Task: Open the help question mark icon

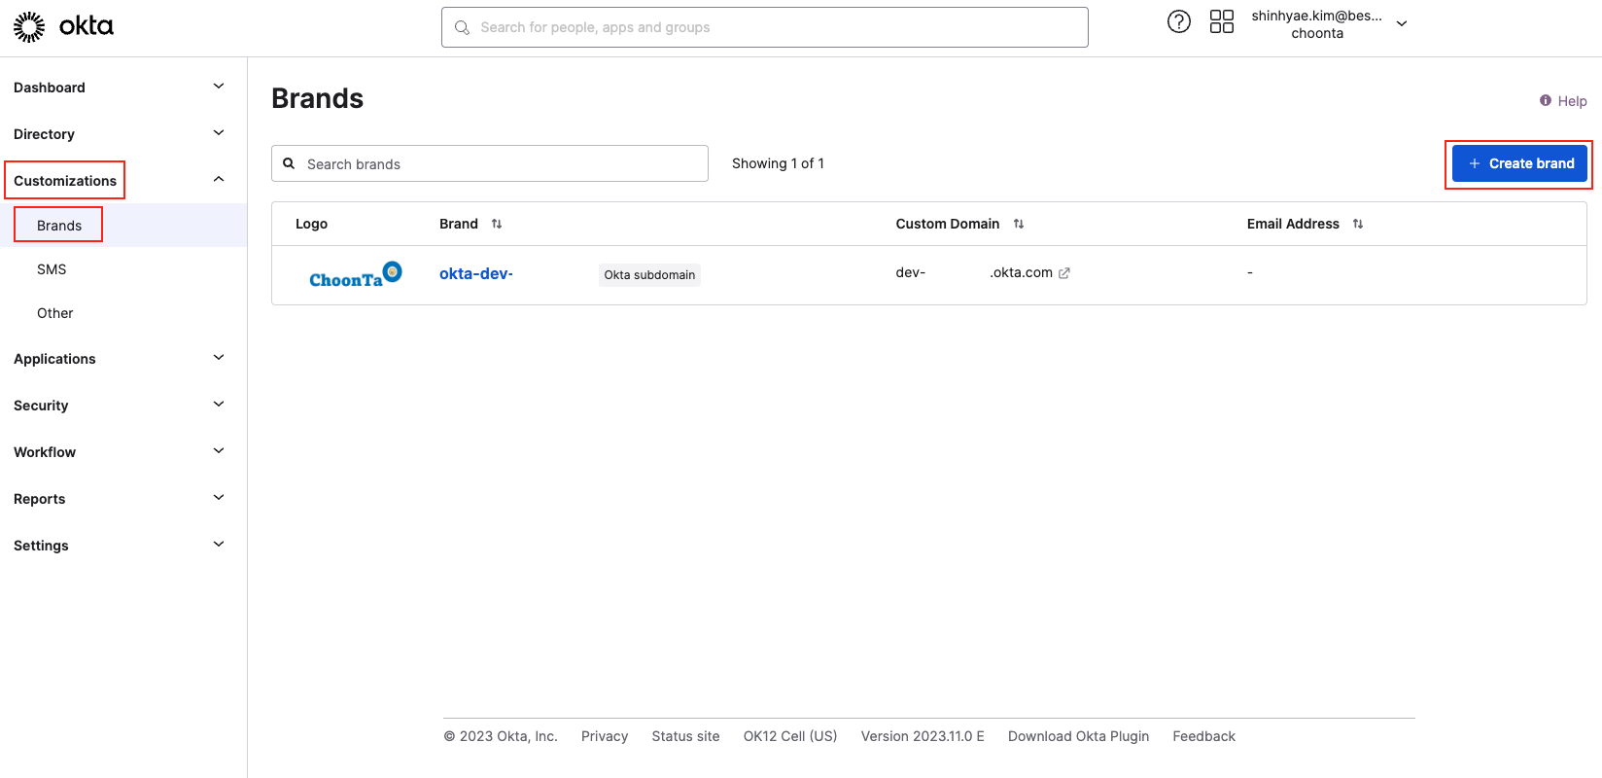Action: (1178, 22)
